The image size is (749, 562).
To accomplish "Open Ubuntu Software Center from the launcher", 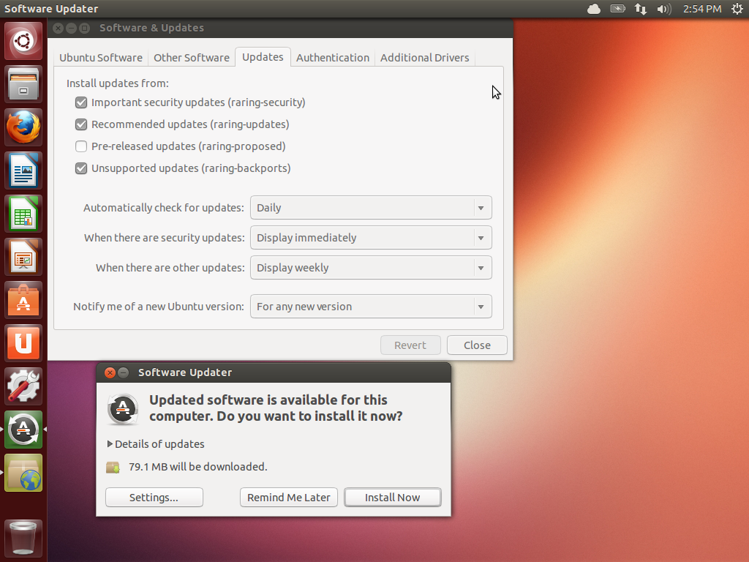I will click(x=23, y=300).
